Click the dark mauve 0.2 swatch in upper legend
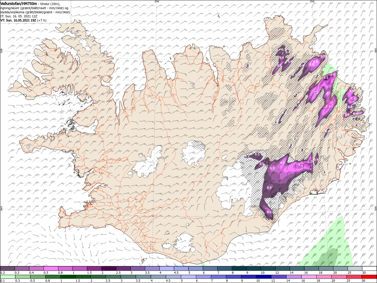This screenshot has width=377, height=283. 8,269
